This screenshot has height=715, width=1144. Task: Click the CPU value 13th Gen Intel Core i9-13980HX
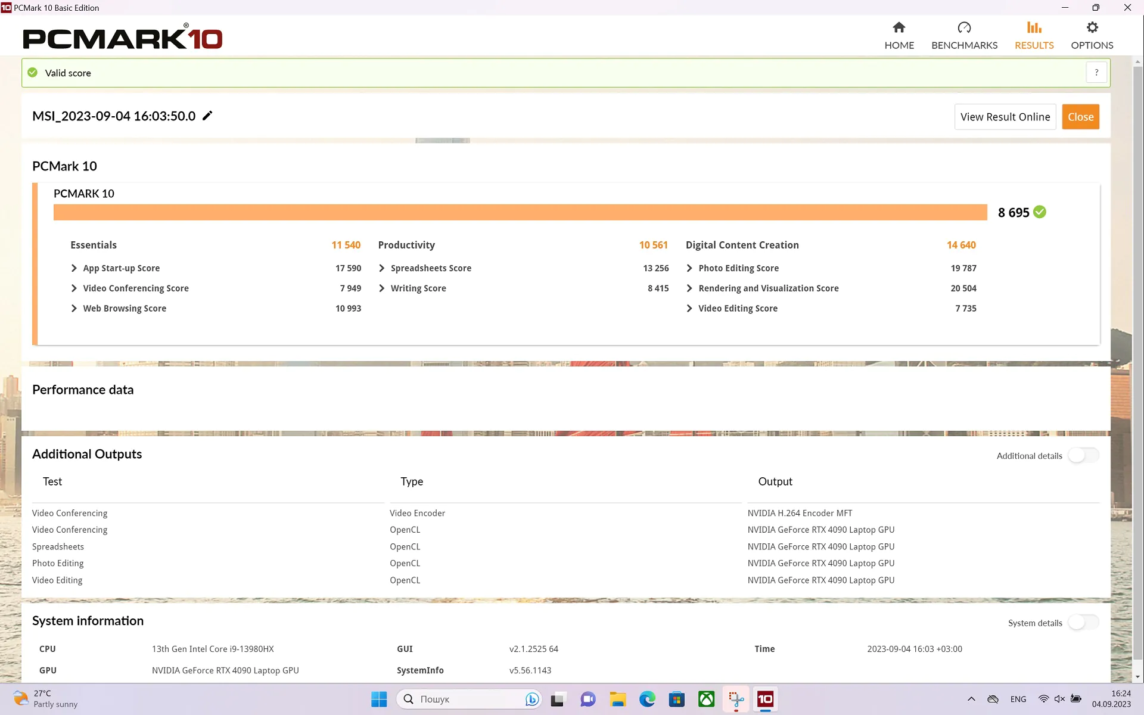pyautogui.click(x=213, y=649)
